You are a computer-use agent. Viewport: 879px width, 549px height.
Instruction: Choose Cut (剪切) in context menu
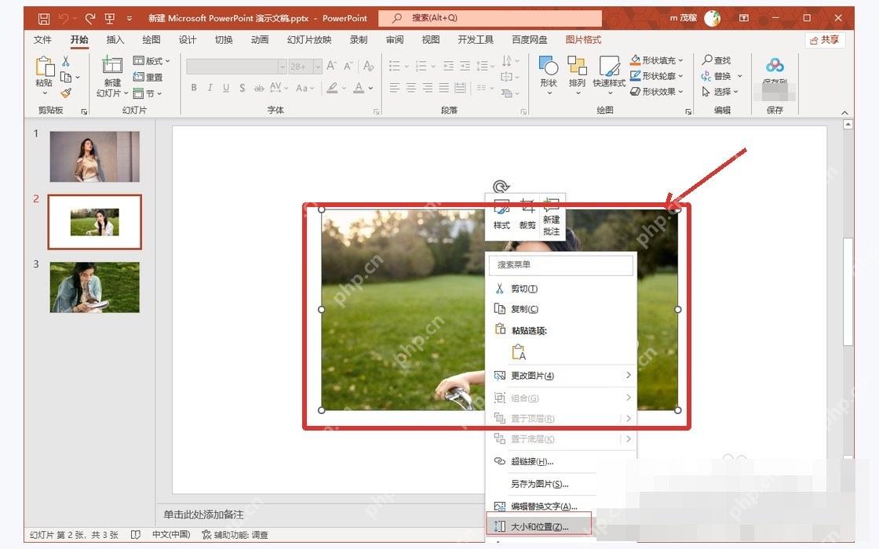tap(561, 289)
